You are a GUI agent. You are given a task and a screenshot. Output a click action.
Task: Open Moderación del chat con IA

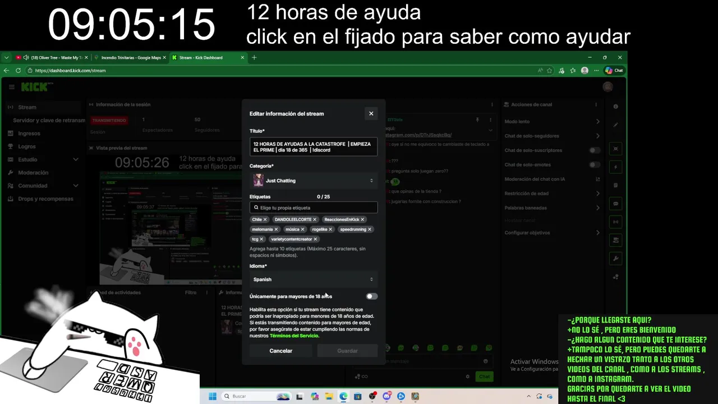553,179
